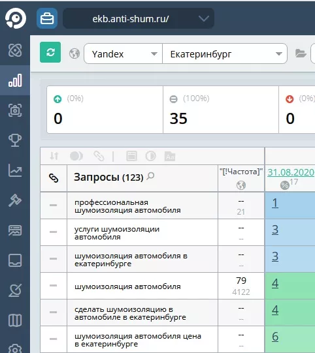315x353 pixels.
Task: Open the Екатеринбург region dropdown
Action: coord(225,54)
